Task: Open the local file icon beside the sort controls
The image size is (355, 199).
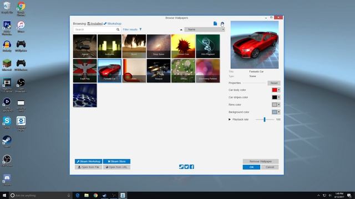Action: (215, 23)
